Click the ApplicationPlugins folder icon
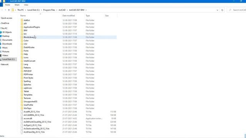Screen dimensions: 246x138 [x=22, y=27]
